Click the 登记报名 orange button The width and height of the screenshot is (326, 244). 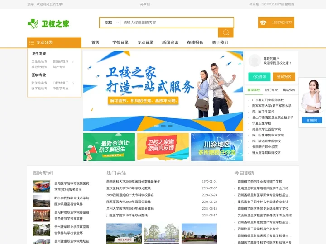point(284,77)
